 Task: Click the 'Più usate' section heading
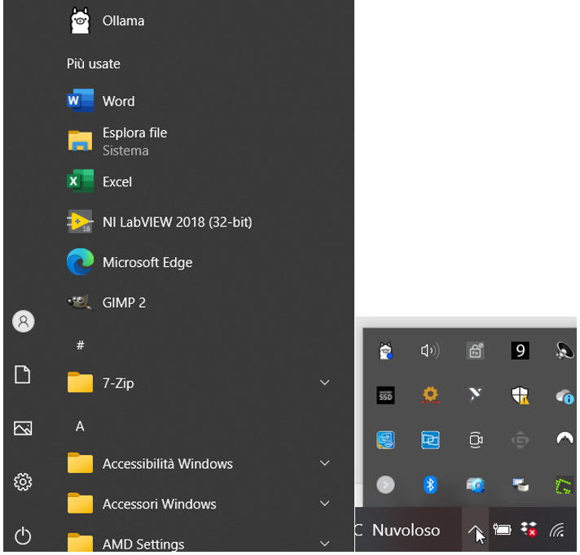click(94, 64)
